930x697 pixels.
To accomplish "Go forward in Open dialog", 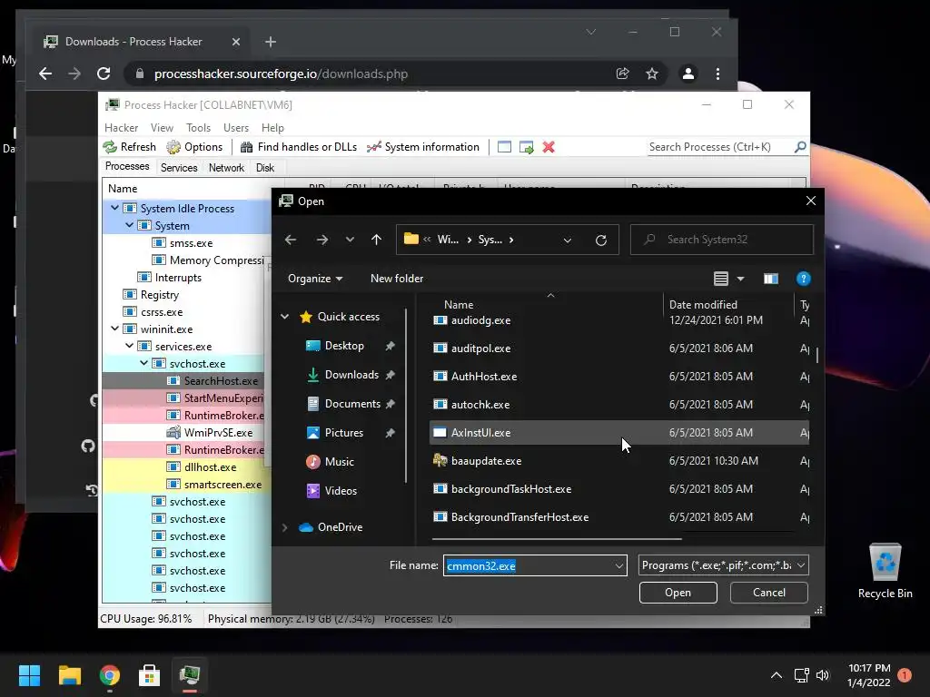I will [322, 240].
